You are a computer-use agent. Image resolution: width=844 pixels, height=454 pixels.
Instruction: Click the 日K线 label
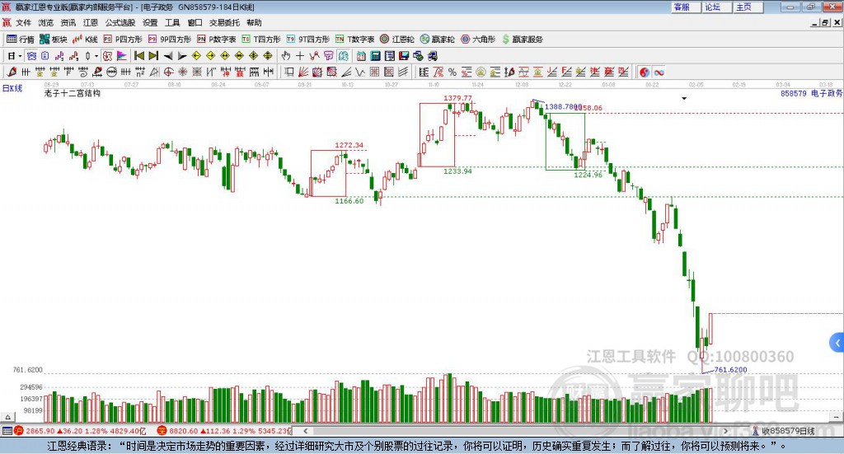click(12, 88)
